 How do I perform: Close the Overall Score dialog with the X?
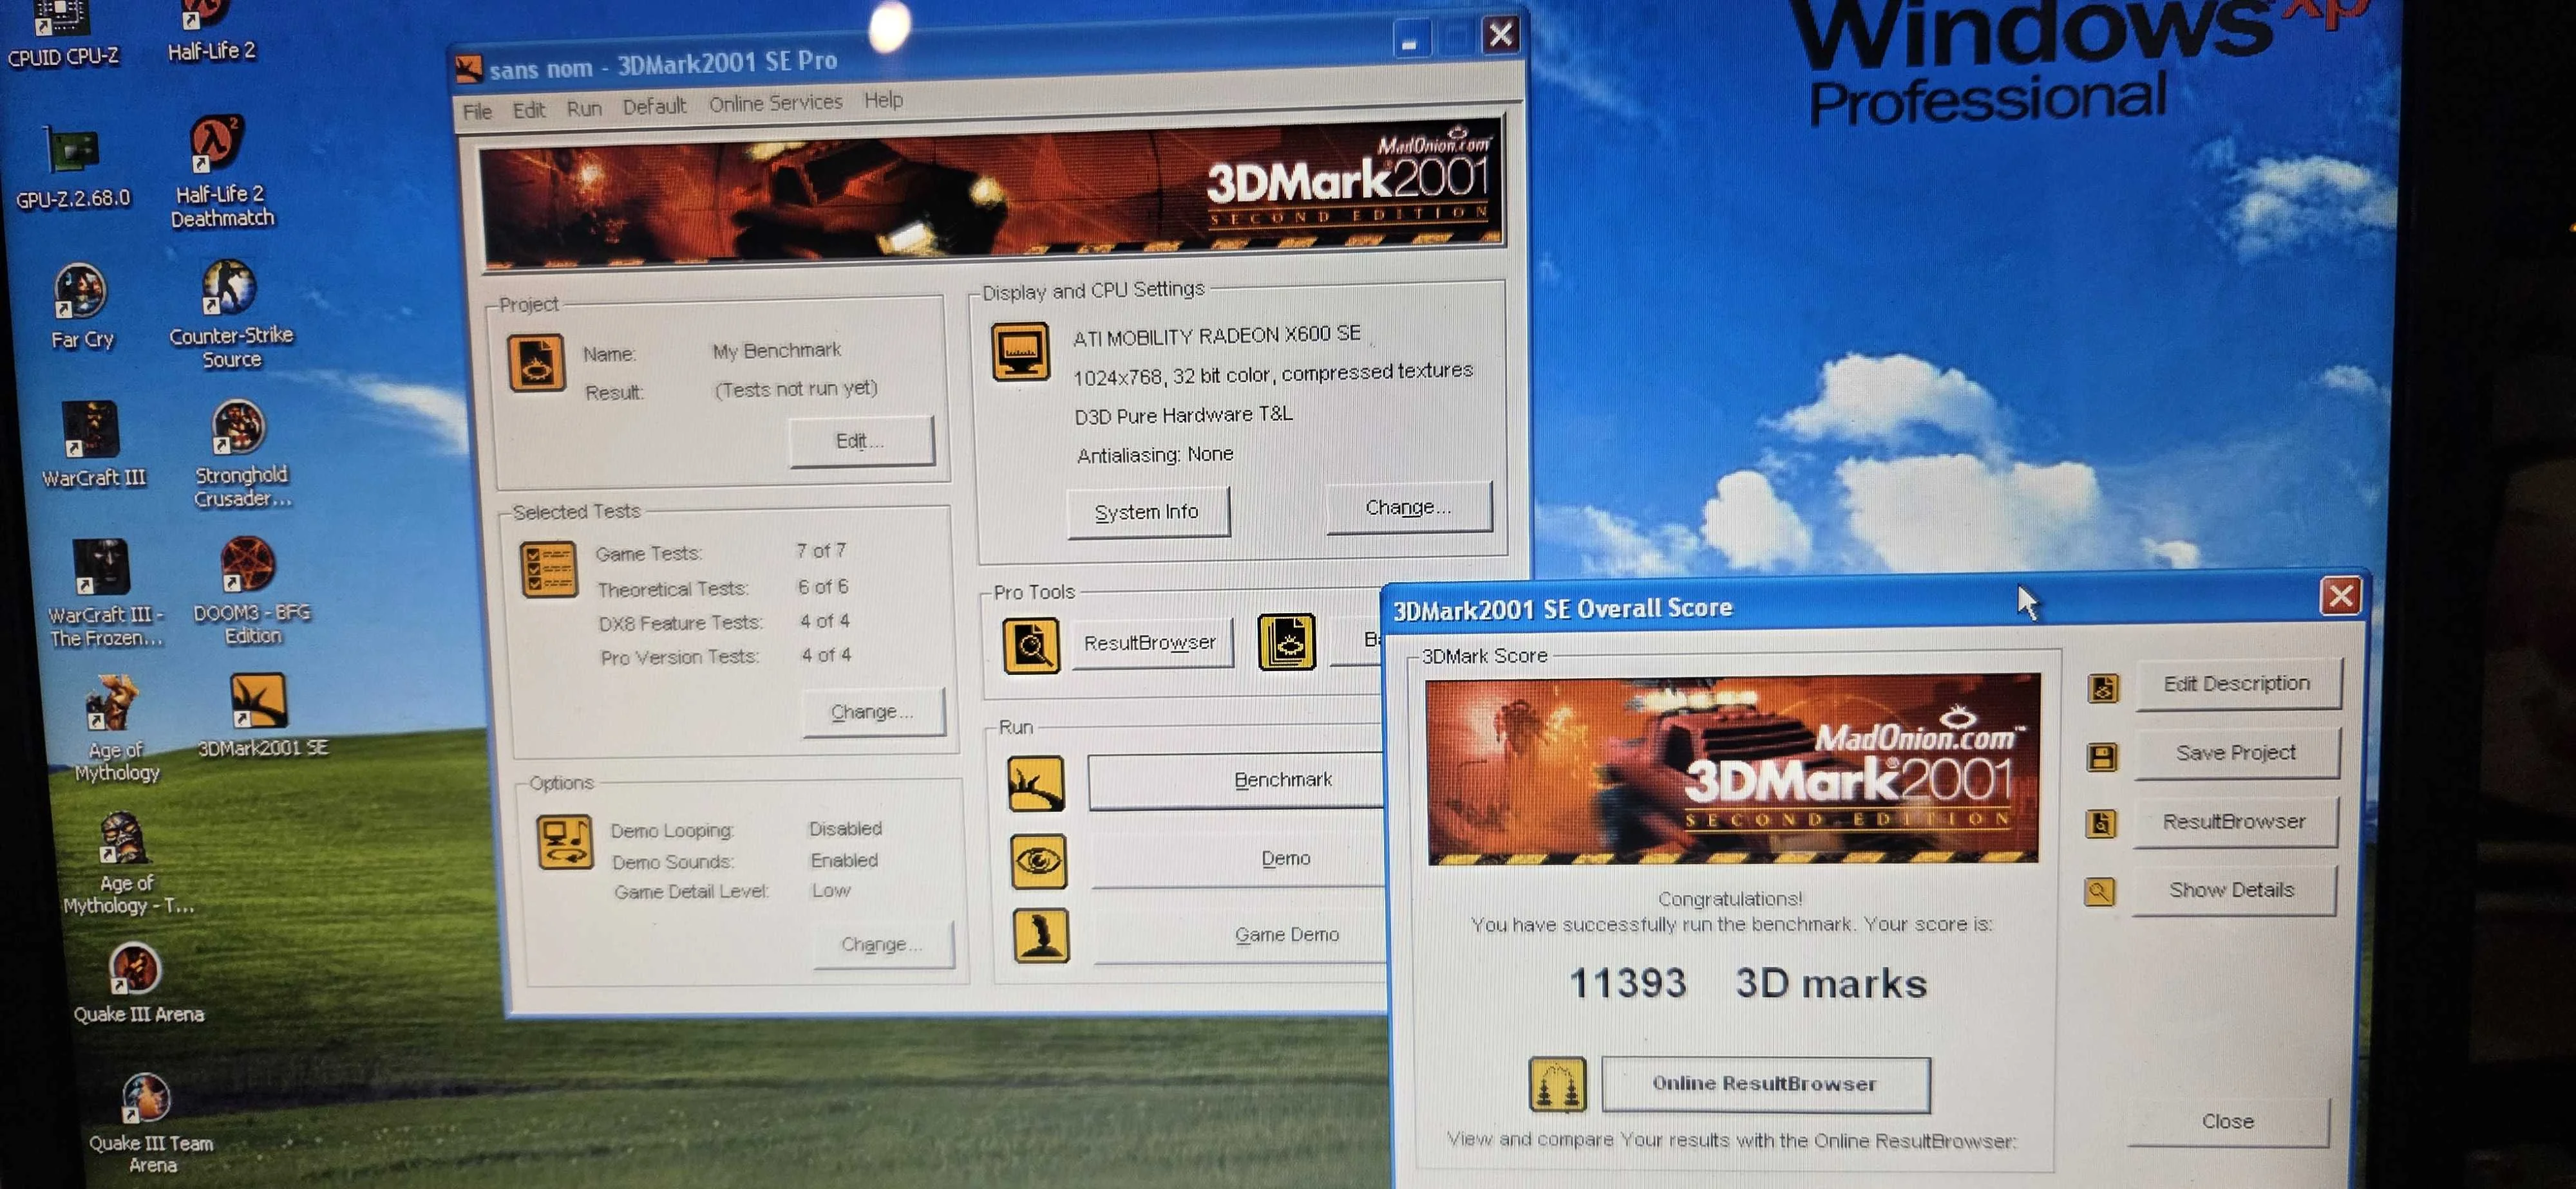tap(2340, 596)
